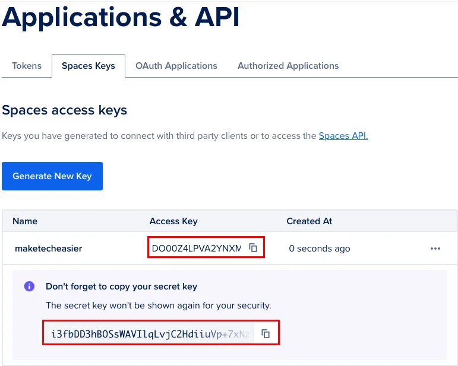
Task: Click the 'Don't forget to copy' notice title
Action: 121,287
